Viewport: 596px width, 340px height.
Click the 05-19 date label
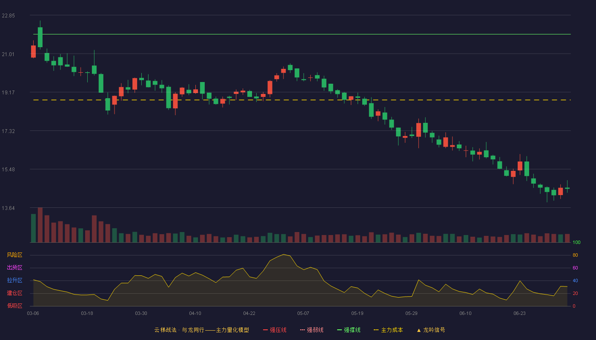[358, 313]
